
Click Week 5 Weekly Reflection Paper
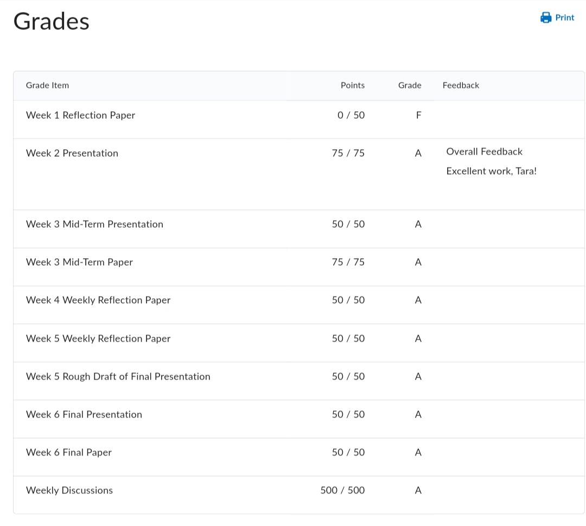(x=98, y=338)
